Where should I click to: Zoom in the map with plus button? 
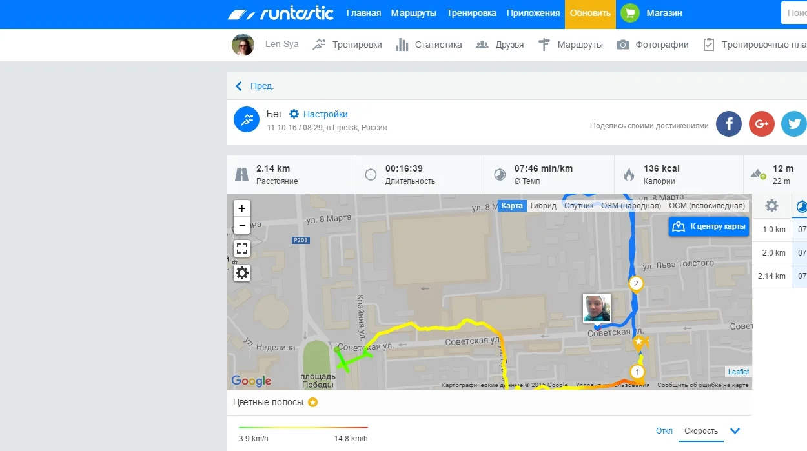pyautogui.click(x=242, y=208)
